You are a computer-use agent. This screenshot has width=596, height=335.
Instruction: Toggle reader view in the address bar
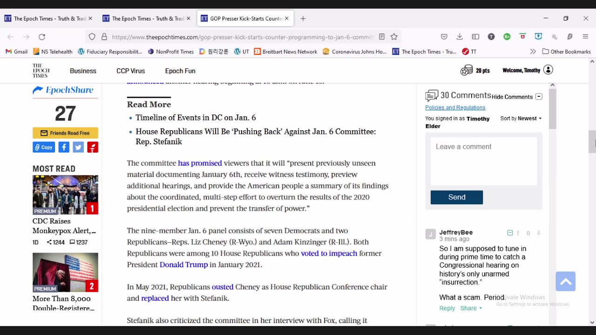pyautogui.click(x=381, y=37)
